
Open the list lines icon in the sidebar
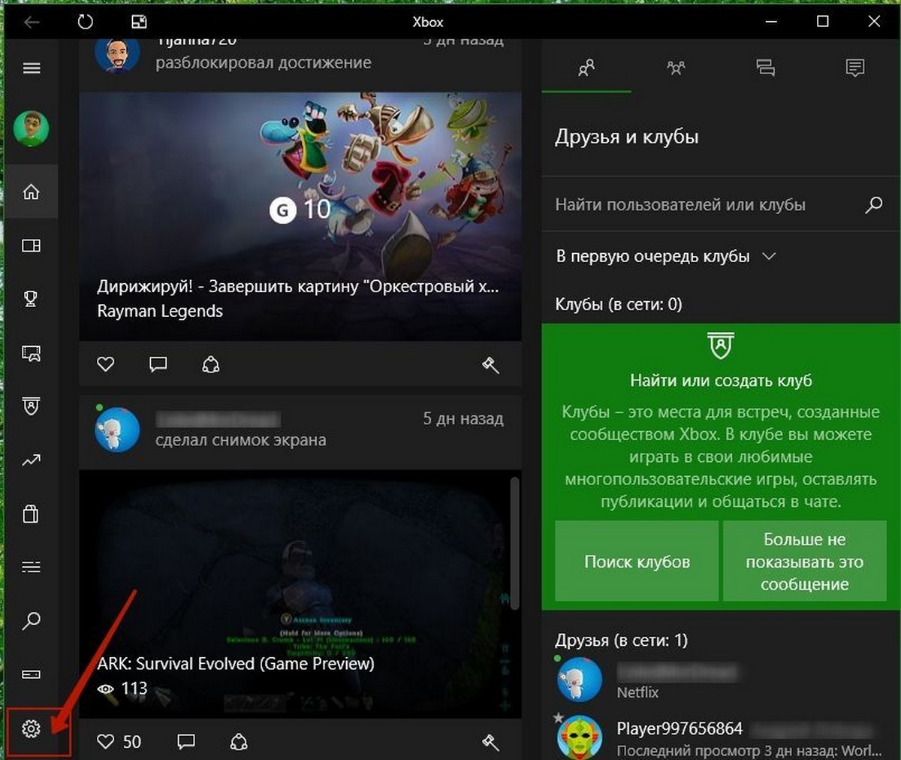coord(31,567)
